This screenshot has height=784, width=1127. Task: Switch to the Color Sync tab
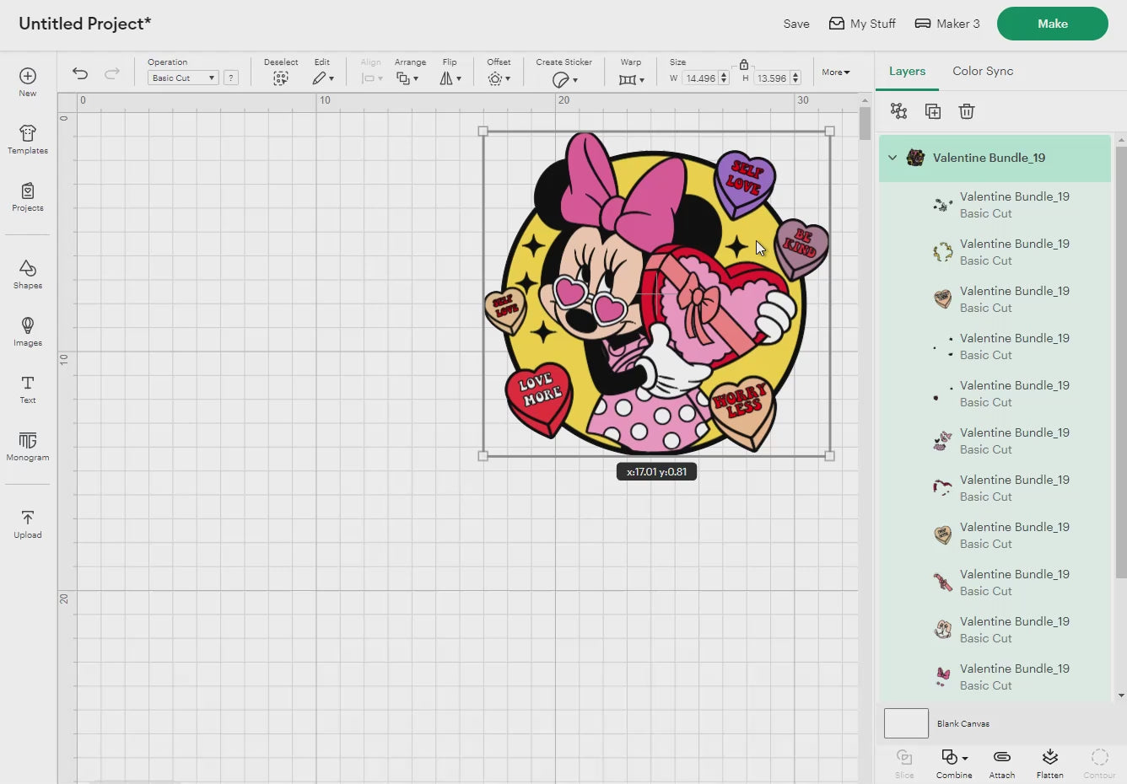tap(983, 71)
